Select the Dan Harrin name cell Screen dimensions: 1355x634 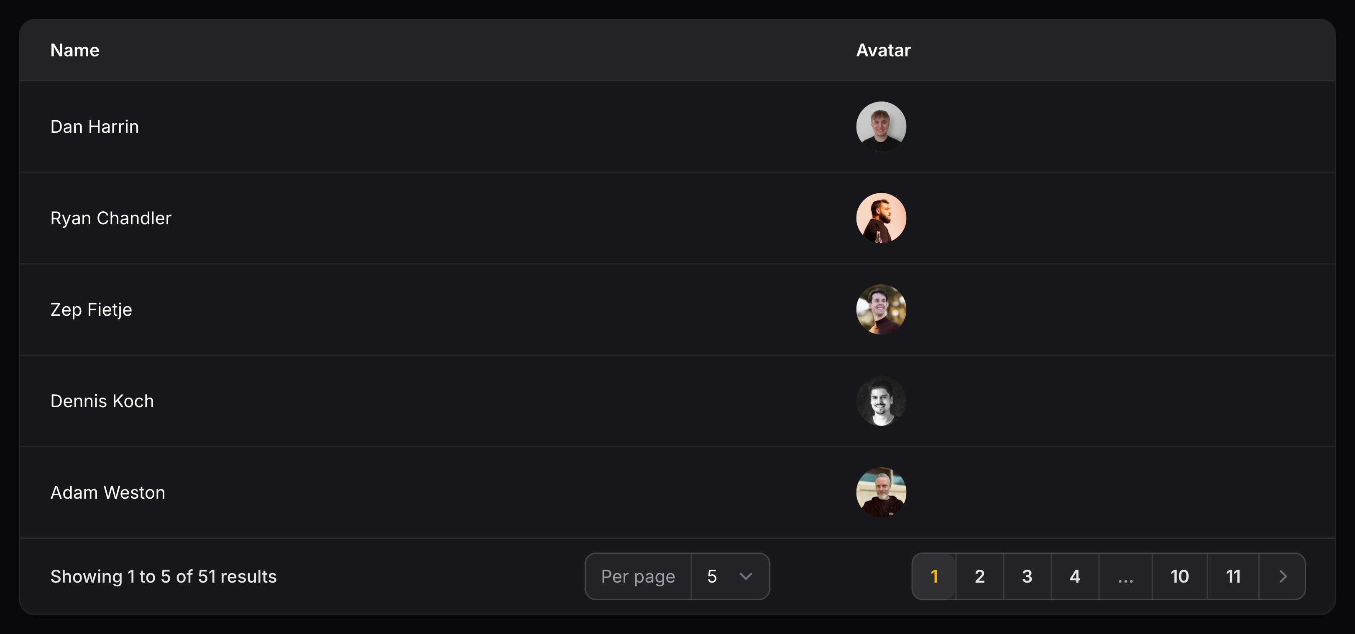coord(95,127)
